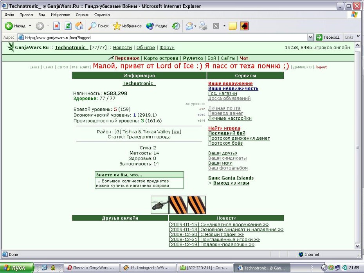
Task: Open Search (Поиск) magnifier icon
Action: 92,26
